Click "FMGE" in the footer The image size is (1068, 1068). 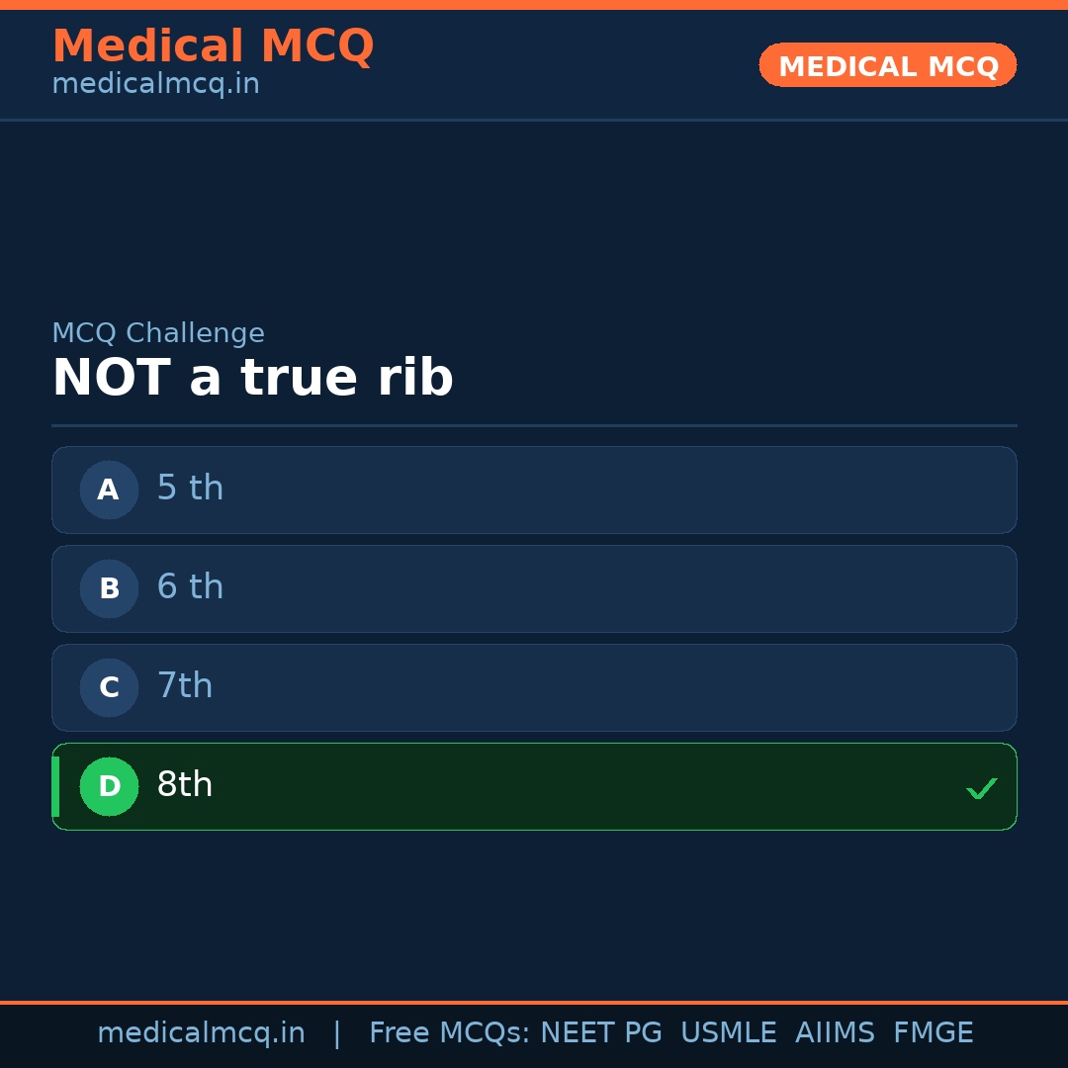pyautogui.click(x=933, y=1033)
